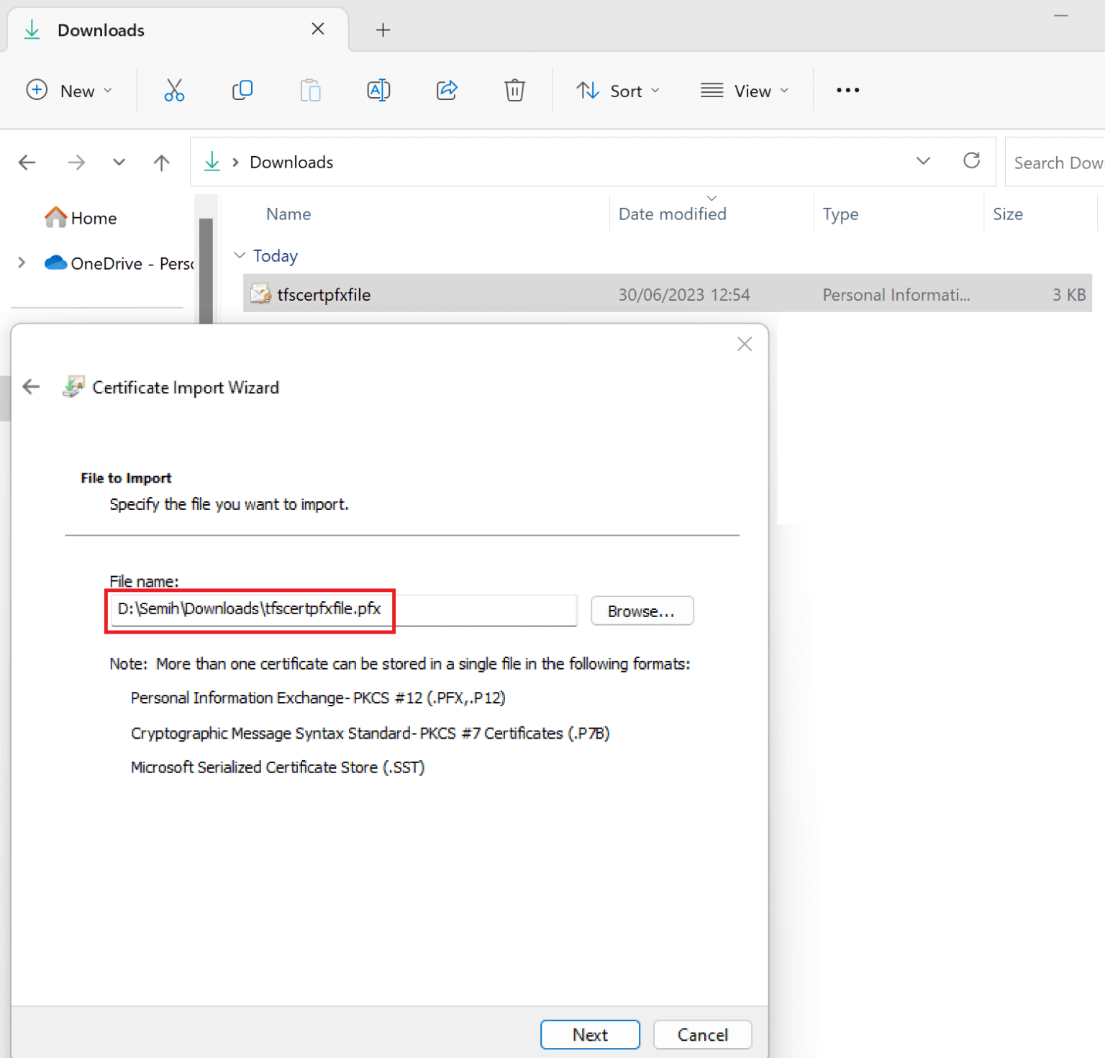The image size is (1105, 1058).
Task: Open the View dropdown
Action: click(745, 90)
